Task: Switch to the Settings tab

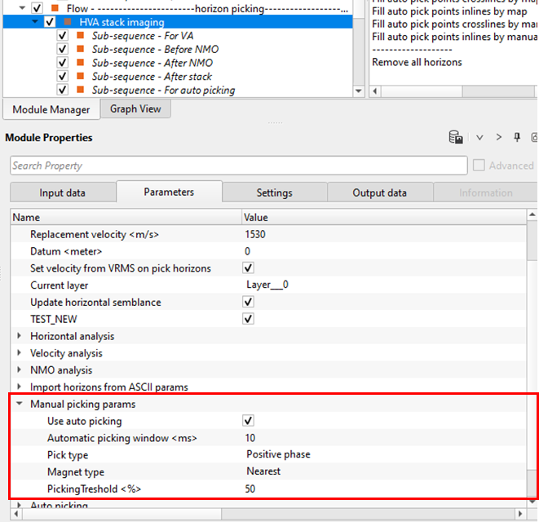Action: coord(274,192)
